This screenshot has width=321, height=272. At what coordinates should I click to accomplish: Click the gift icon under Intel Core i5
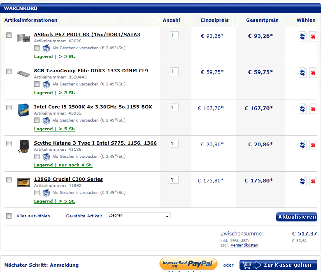pyautogui.click(x=46, y=120)
